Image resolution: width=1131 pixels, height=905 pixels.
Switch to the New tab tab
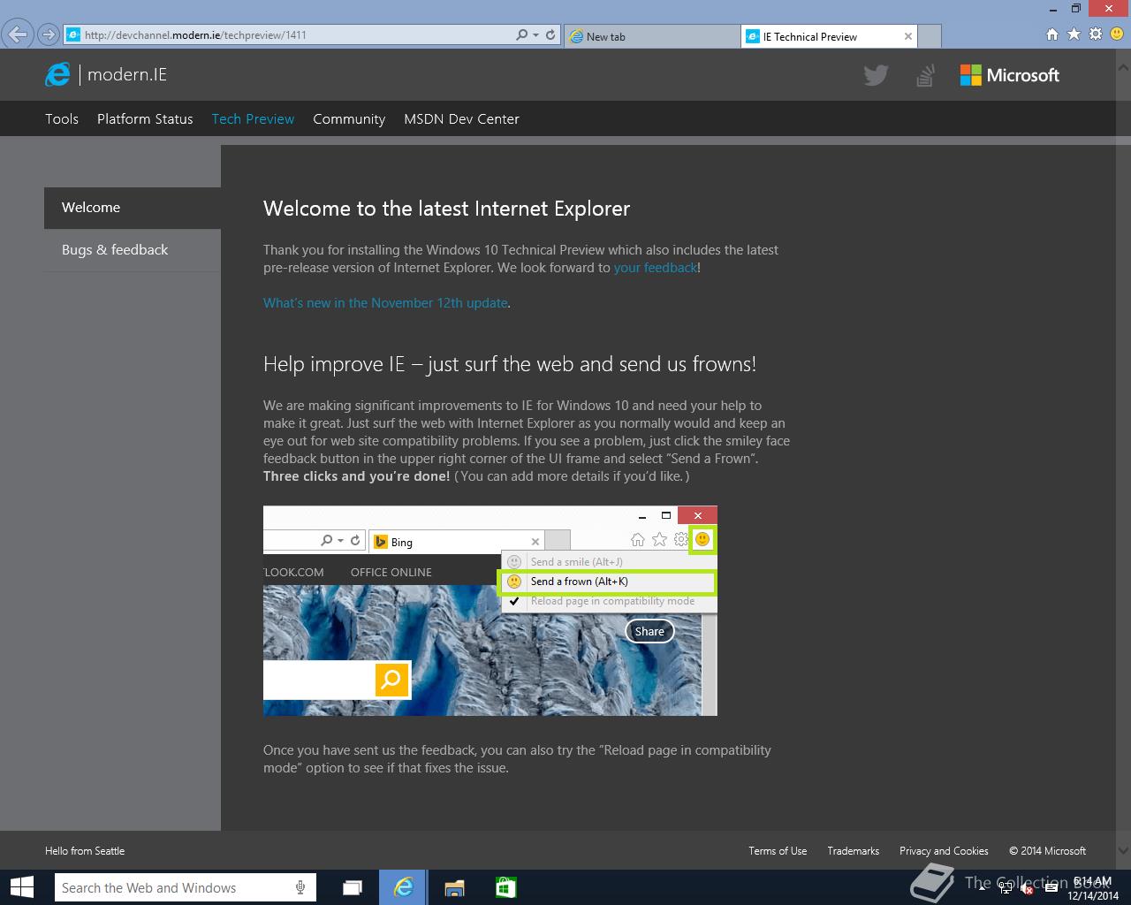(652, 36)
